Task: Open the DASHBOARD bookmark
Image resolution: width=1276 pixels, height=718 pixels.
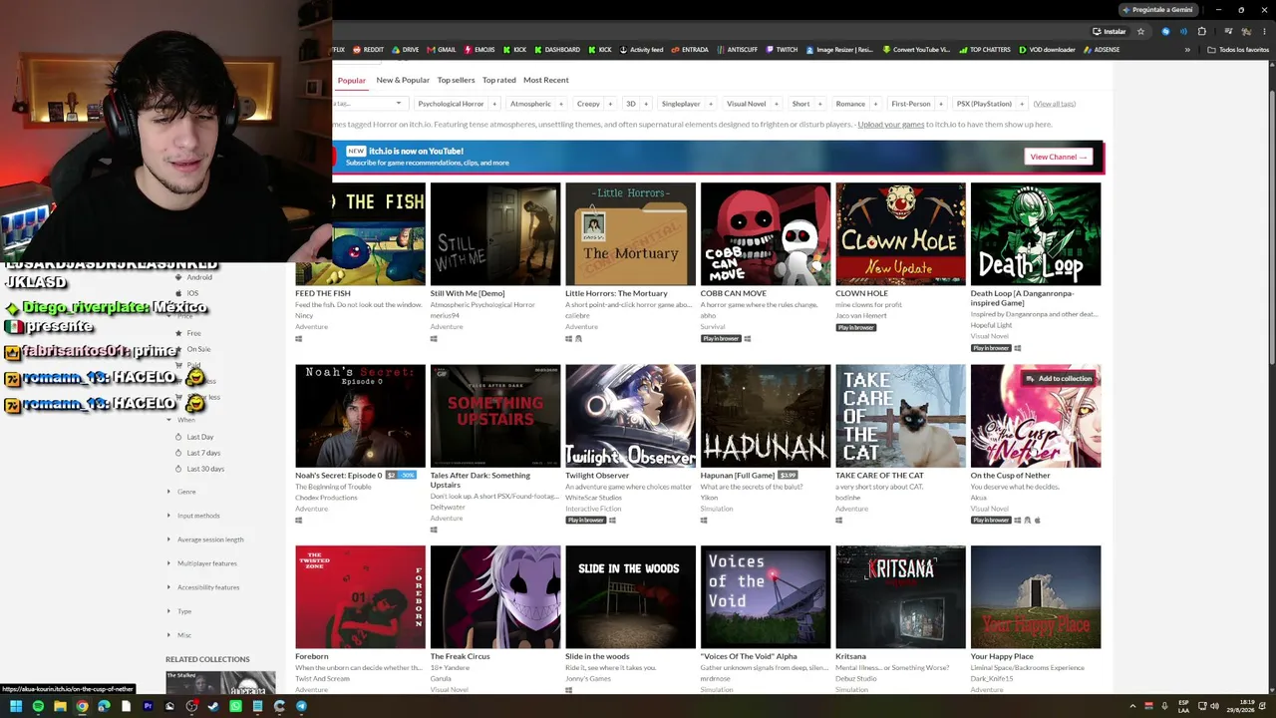Action: [556, 50]
